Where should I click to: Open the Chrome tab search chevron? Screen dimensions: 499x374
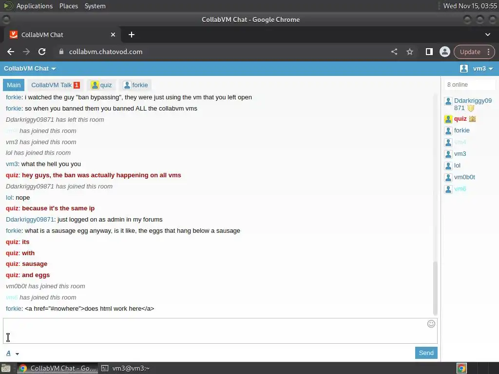click(487, 35)
